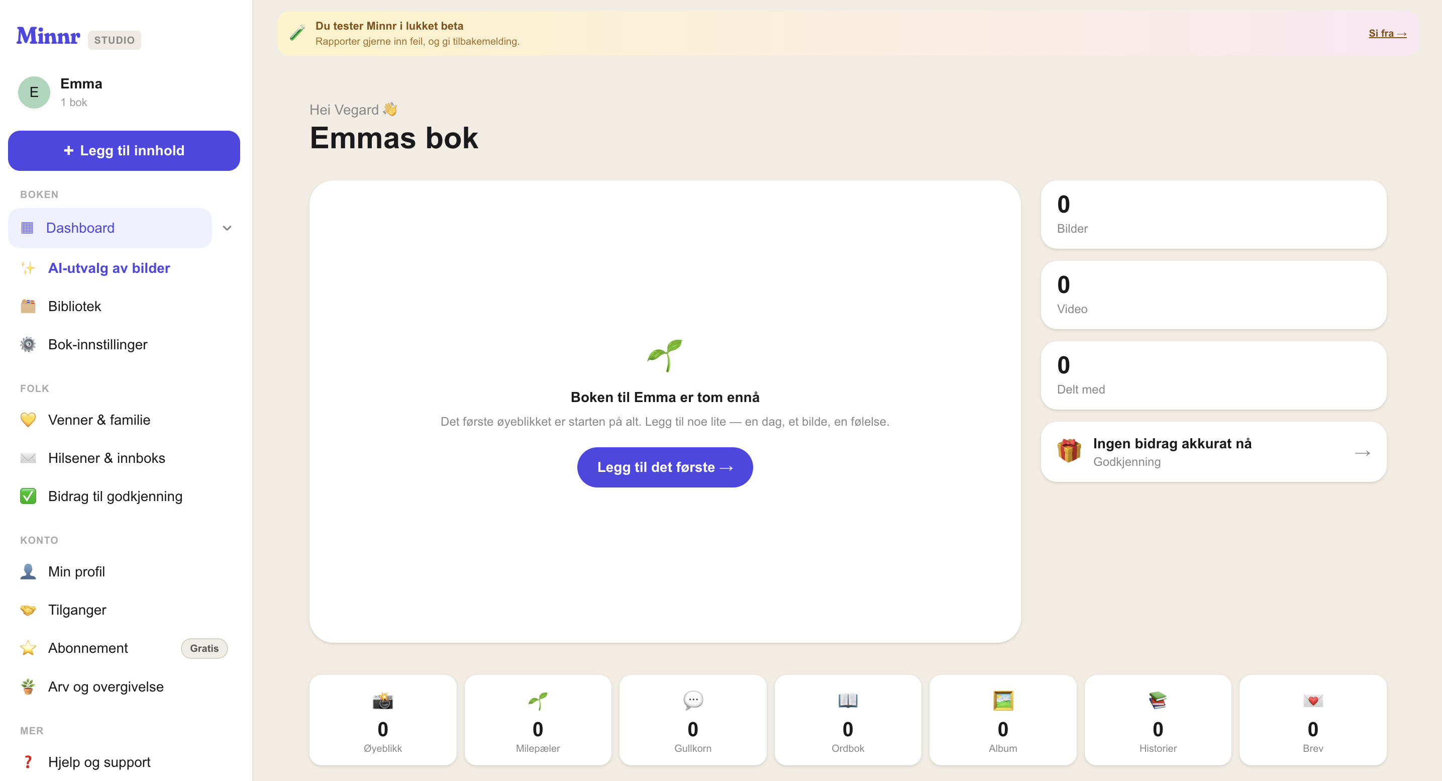Image resolution: width=1442 pixels, height=781 pixels.
Task: Click the person silhouette icon
Action: (x=28, y=571)
